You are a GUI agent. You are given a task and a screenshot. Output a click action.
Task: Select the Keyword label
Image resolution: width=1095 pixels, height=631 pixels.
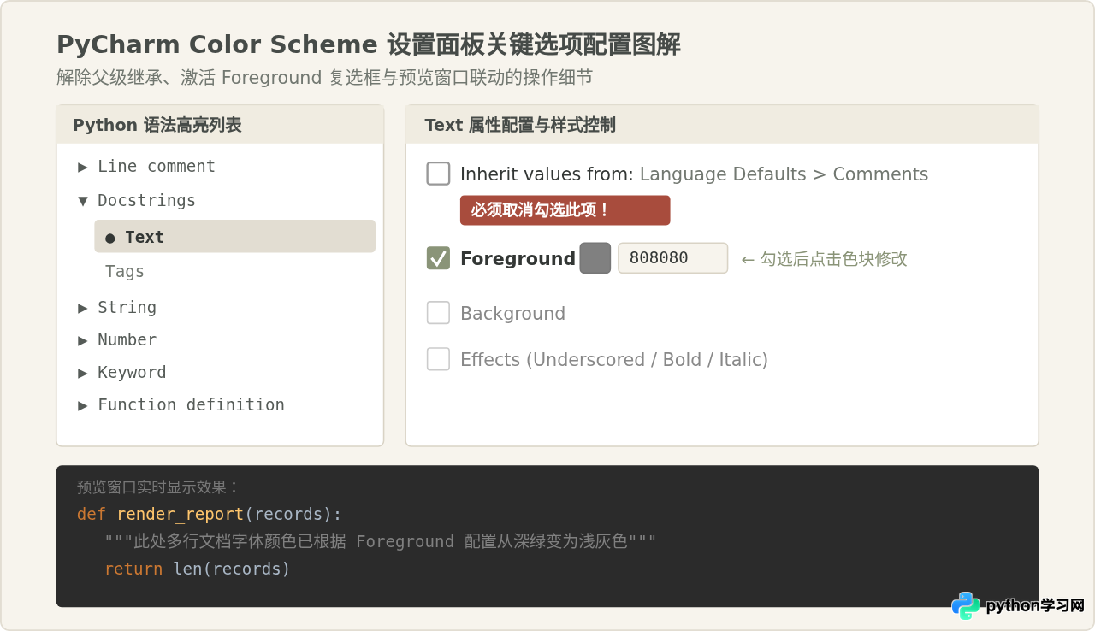[132, 373]
